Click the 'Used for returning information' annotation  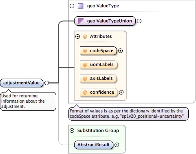point(28,101)
